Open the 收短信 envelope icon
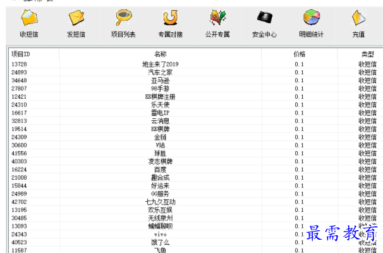Image resolution: width=383 pixels, height=253 pixels. click(x=29, y=18)
